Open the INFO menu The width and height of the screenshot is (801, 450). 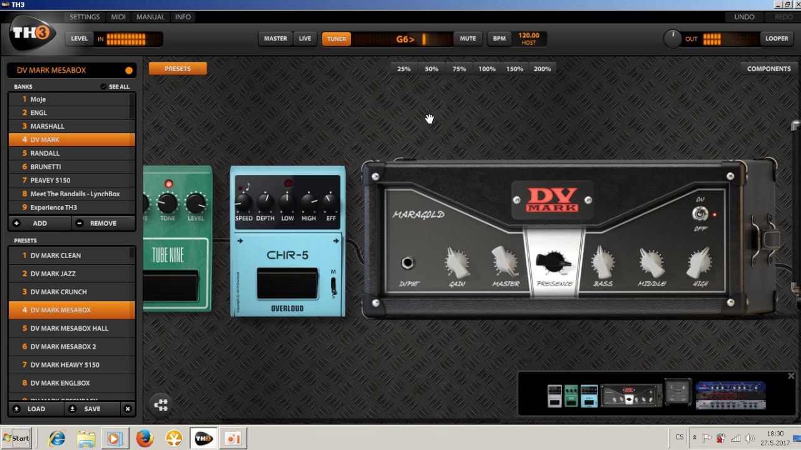[183, 17]
